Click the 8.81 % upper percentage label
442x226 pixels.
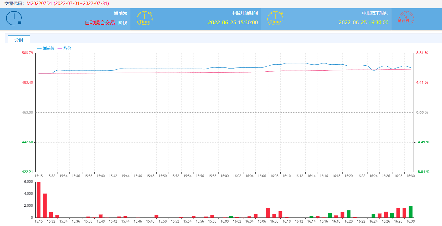[x=422, y=53]
